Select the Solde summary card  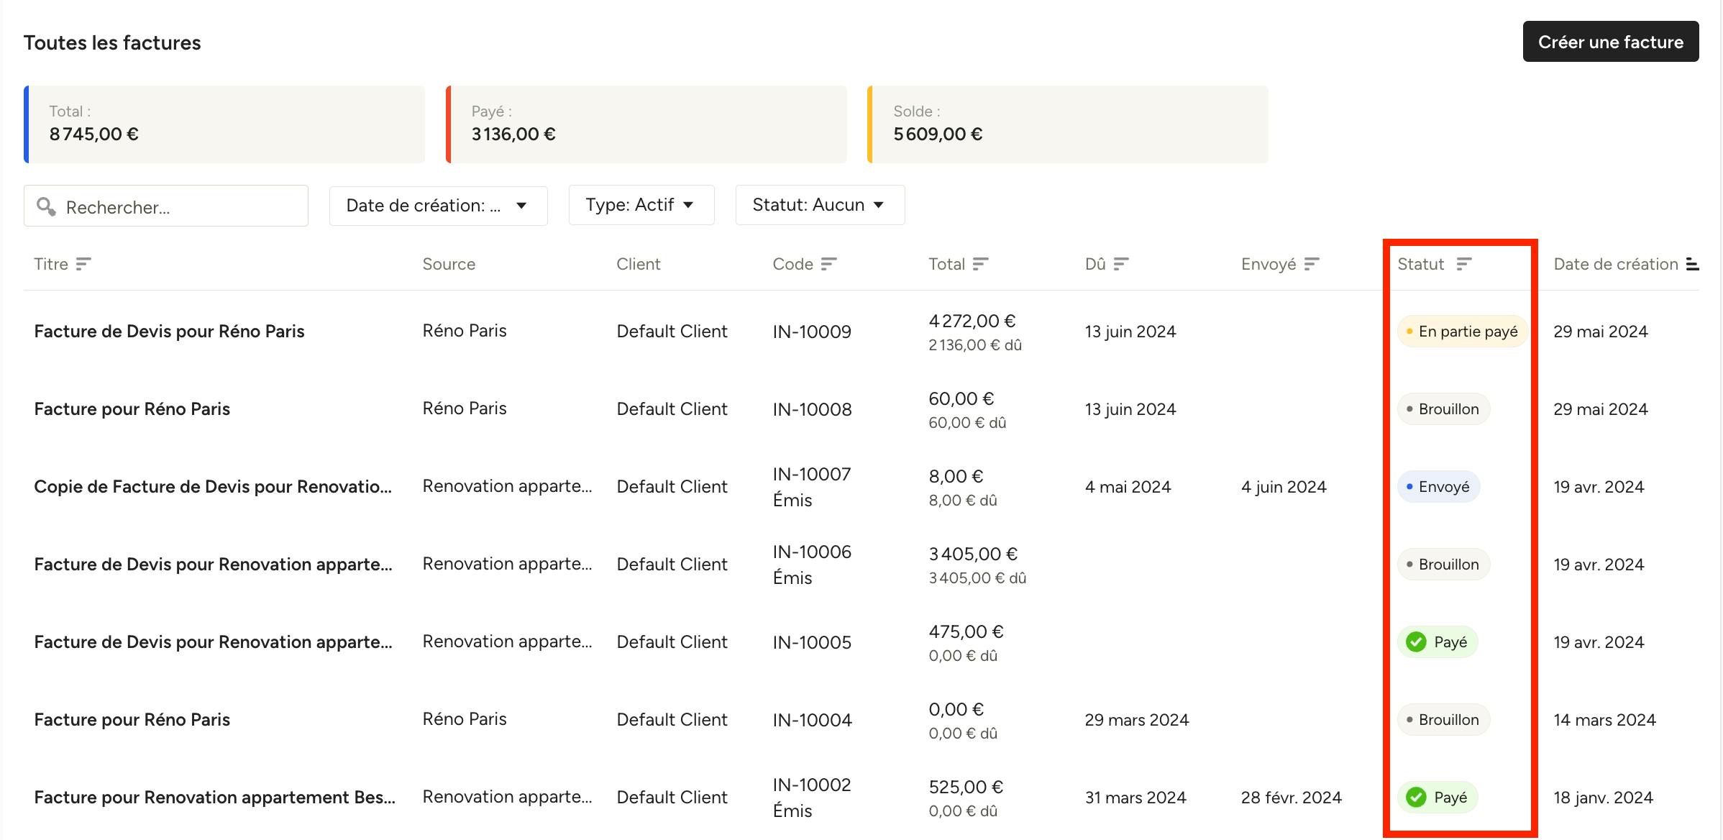pyautogui.click(x=1068, y=124)
